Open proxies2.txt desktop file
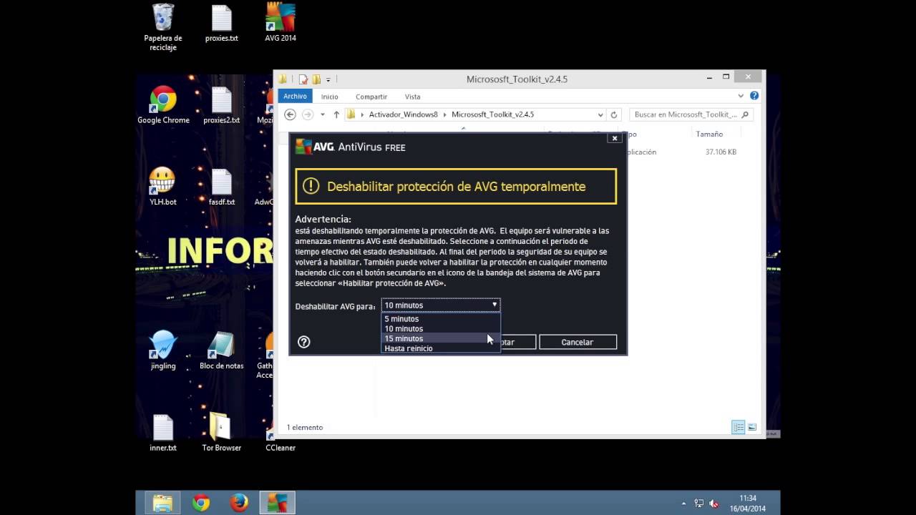Viewport: 916px width, 515px height. click(x=222, y=106)
